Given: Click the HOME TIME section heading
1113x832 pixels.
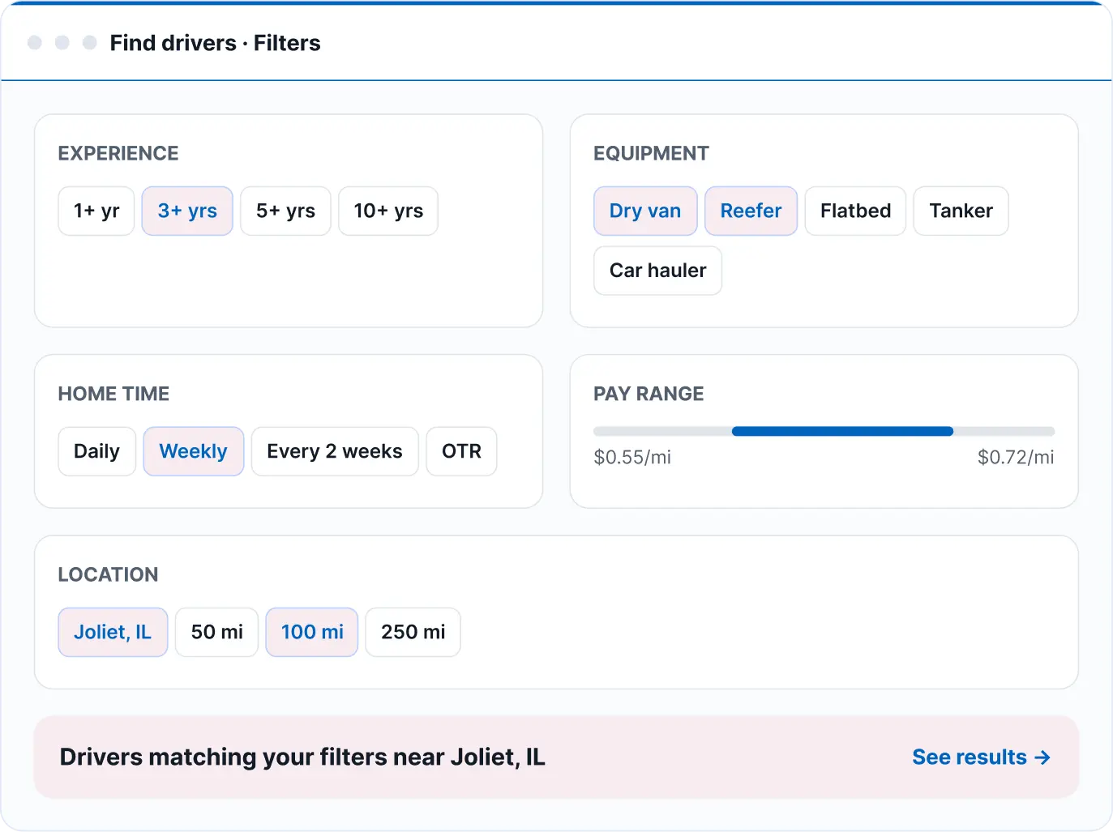Looking at the screenshot, I should pos(113,394).
